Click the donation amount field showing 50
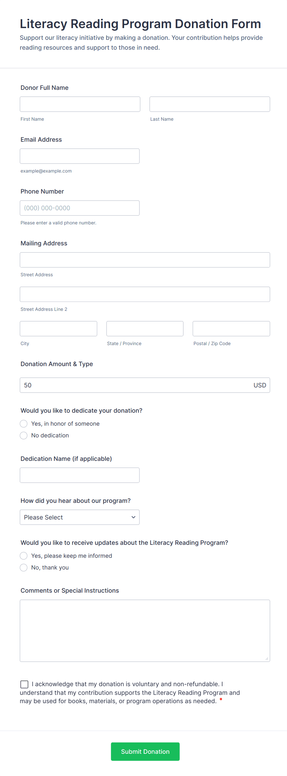Screen dimensions: 287x776 pos(136,385)
